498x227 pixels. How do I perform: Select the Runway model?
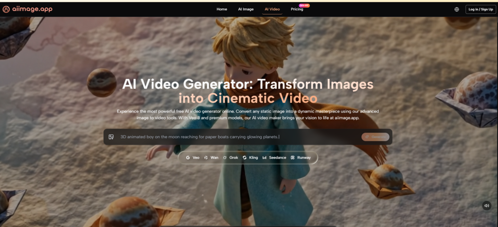(x=301, y=157)
